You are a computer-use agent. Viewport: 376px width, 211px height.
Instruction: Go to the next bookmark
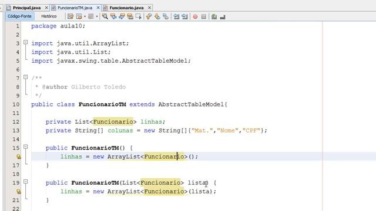[x=157, y=16]
